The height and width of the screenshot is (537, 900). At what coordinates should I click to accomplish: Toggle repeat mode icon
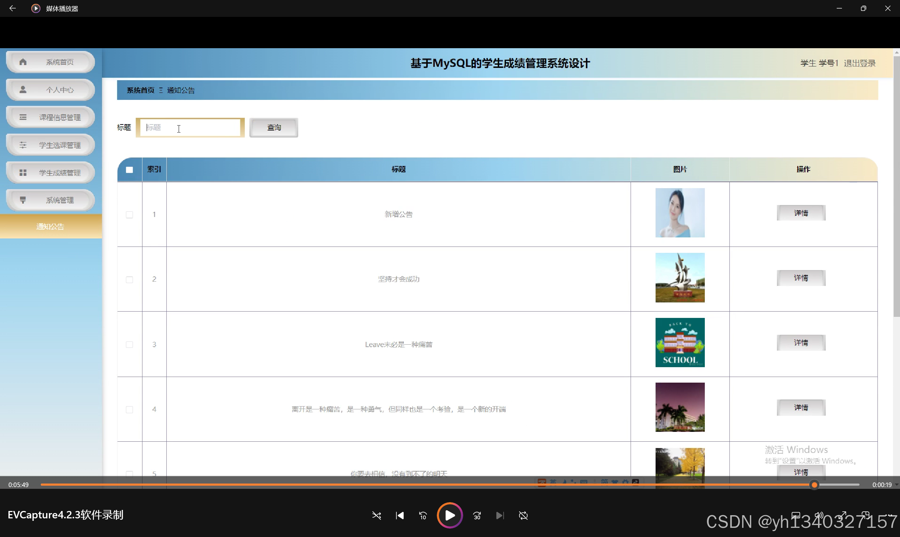pyautogui.click(x=523, y=515)
